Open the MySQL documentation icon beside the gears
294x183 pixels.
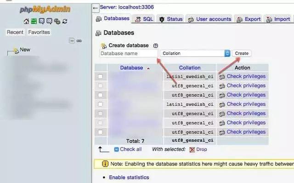(x=49, y=21)
